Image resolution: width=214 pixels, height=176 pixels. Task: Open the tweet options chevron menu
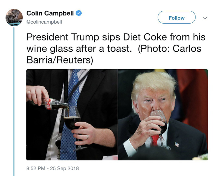(205, 18)
